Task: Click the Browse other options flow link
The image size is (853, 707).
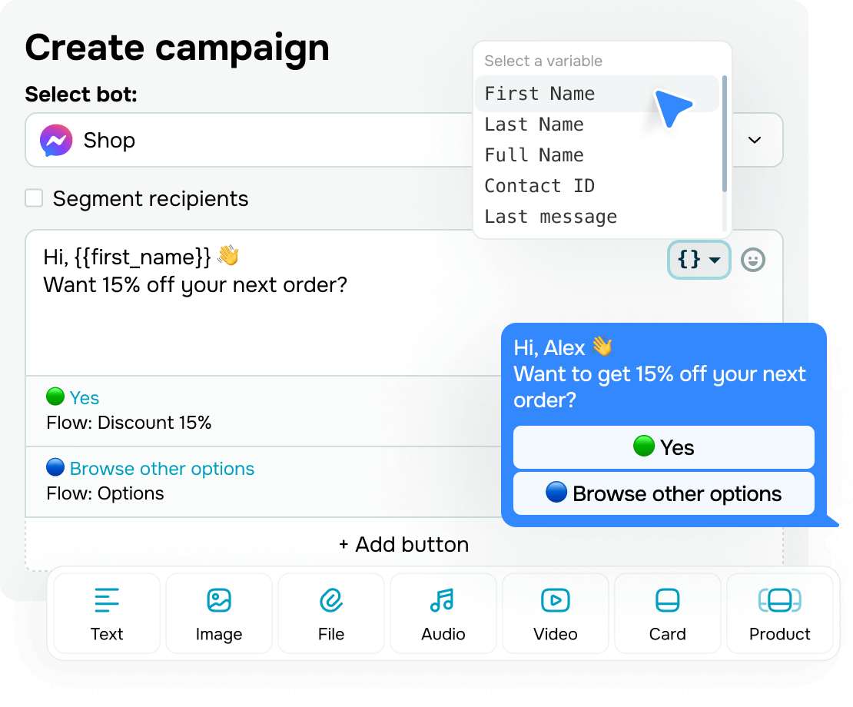Action: point(161,467)
